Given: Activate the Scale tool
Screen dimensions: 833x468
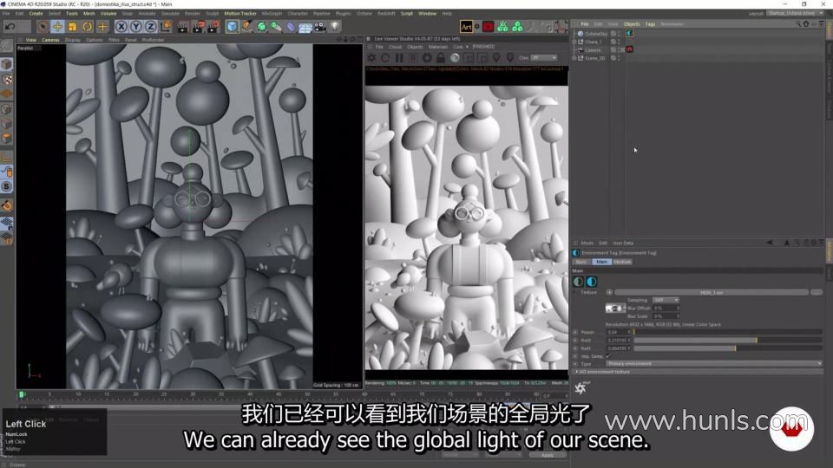Looking at the screenshot, I should 72,26.
